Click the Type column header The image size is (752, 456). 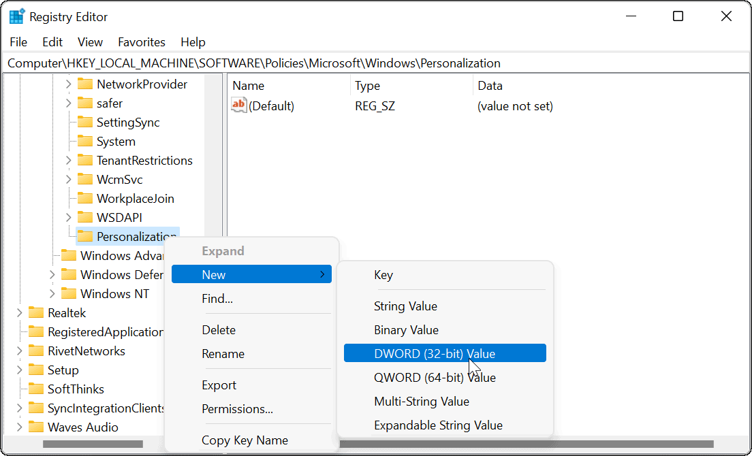(x=367, y=86)
